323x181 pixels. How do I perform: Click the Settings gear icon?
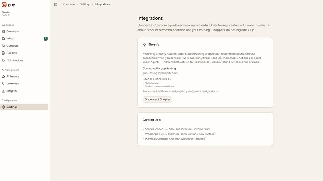pyautogui.click(x=3, y=107)
